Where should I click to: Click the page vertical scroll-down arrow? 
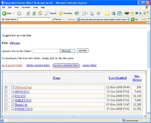click(x=148, y=113)
